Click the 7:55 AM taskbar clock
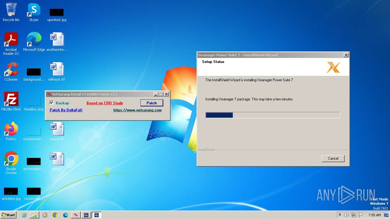390x219 pixels. click(x=374, y=215)
